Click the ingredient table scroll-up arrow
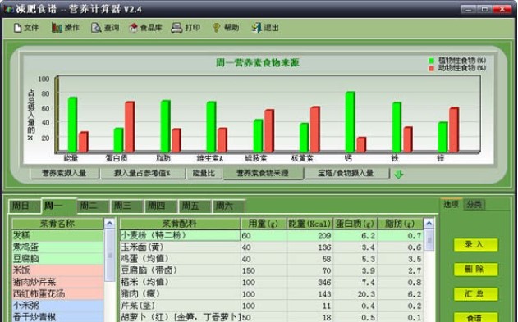 (x=429, y=224)
